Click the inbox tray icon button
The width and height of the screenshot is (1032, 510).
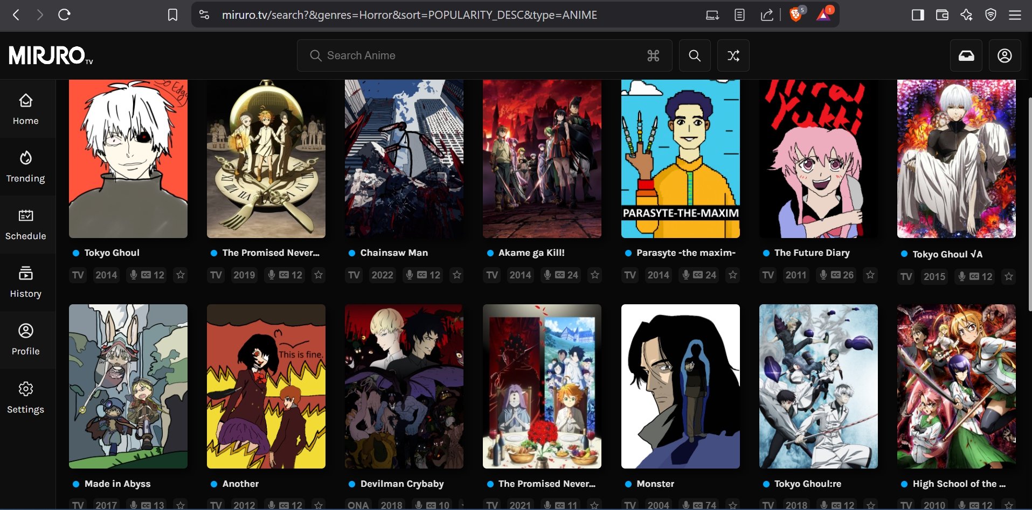pos(966,55)
